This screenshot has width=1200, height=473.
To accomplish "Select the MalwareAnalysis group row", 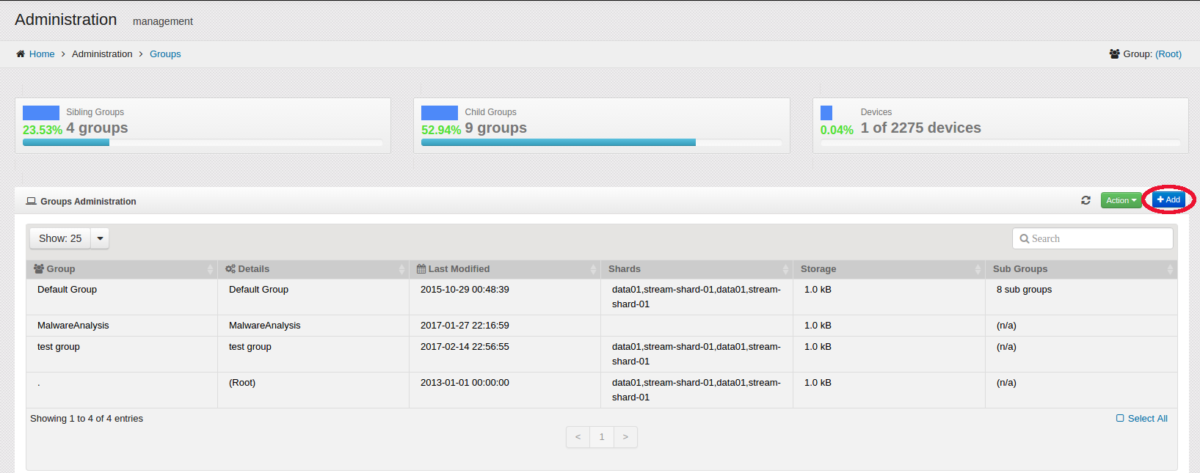I will coord(73,326).
